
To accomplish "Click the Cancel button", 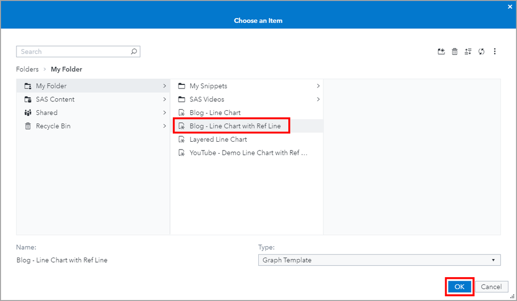I will tap(491, 287).
